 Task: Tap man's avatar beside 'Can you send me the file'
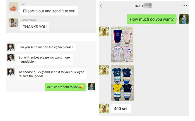pyautogui.click(x=11, y=47)
